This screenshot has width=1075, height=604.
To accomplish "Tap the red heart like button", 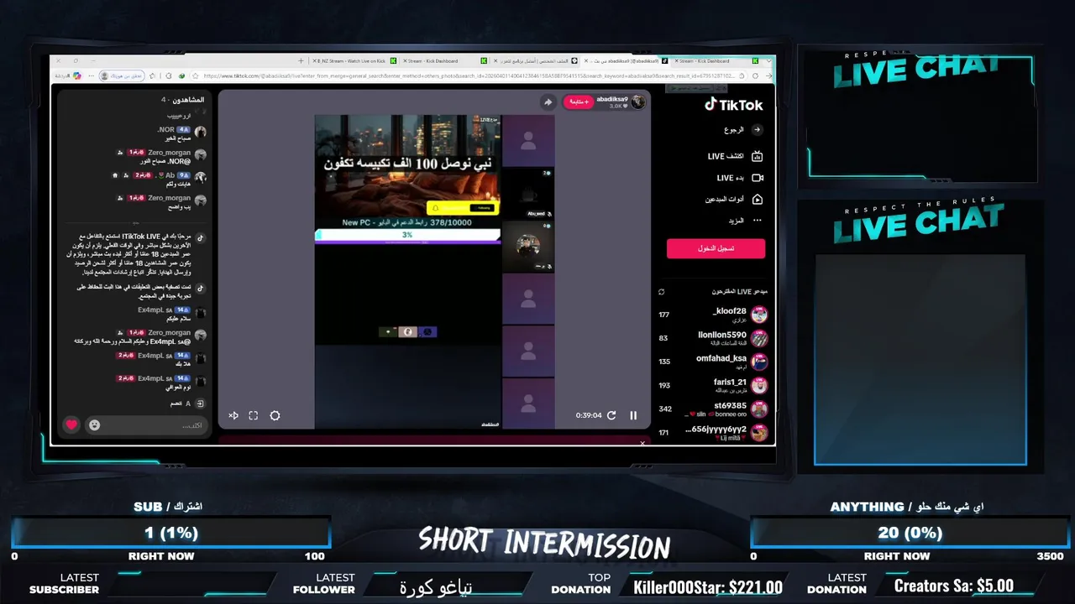I will pos(71,424).
